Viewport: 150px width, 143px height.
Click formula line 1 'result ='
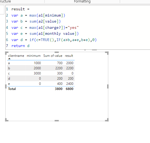[x=20, y=9]
